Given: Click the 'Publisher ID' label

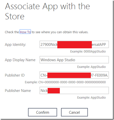Looking at the screenshot, I should coord(15,75).
